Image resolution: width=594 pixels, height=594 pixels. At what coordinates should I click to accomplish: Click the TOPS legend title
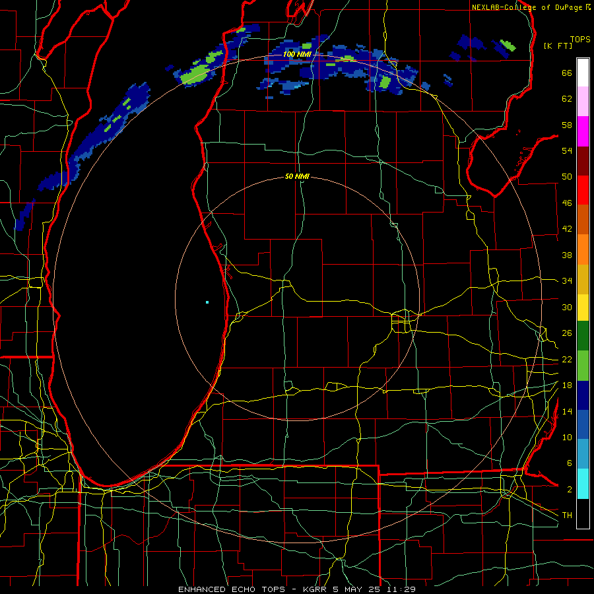click(580, 40)
